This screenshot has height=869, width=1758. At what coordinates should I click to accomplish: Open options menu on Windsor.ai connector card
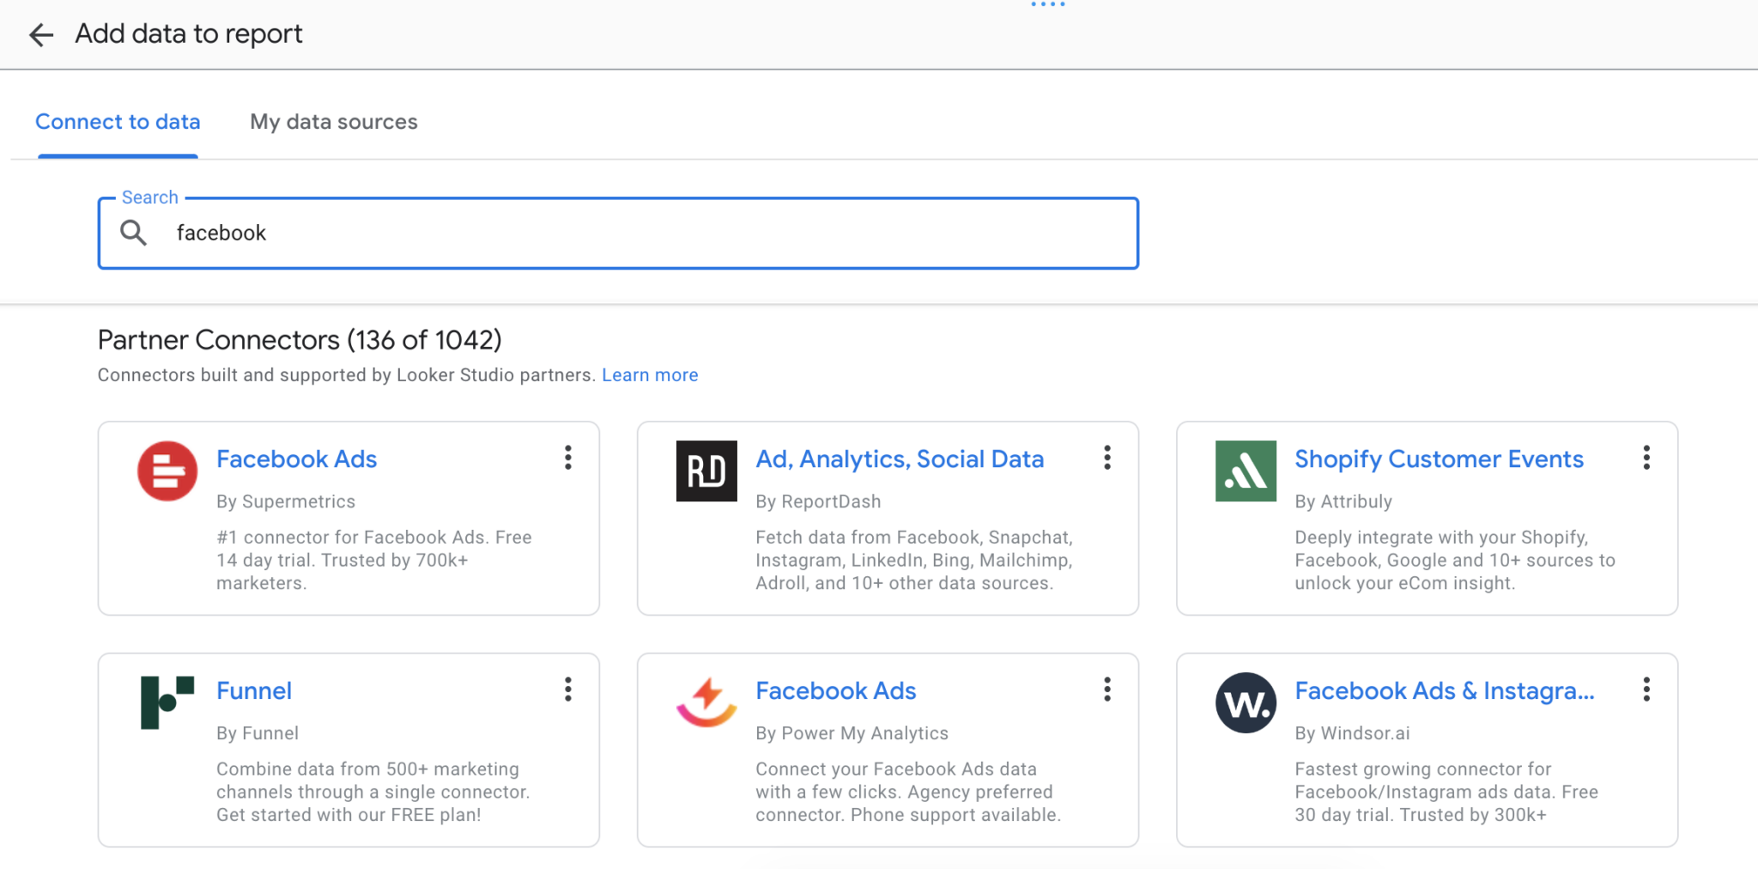tap(1646, 690)
